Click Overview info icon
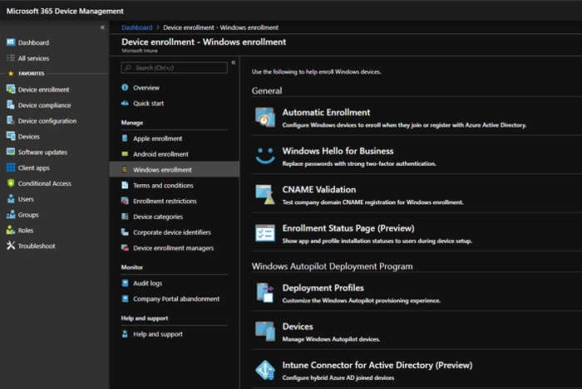The image size is (582, 389). pos(125,87)
